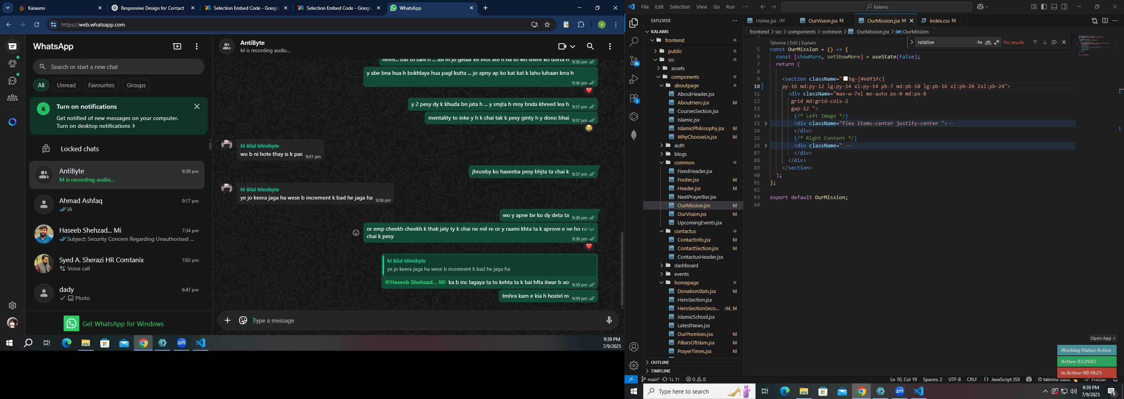This screenshot has height=399, width=1124.
Task: Open Chrome Extensions puzzle icon
Action: coord(581,25)
